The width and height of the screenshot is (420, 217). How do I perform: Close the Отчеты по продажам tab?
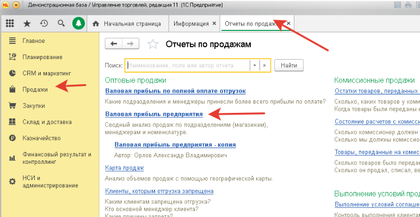(289, 24)
